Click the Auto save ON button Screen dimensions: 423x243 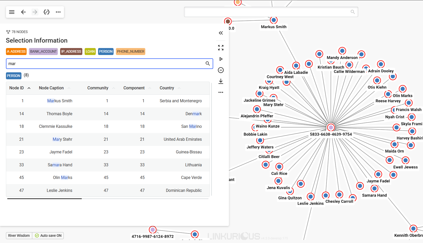tap(48, 236)
